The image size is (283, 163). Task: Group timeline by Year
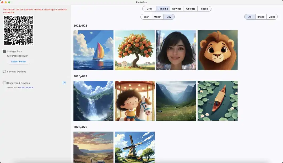pyautogui.click(x=146, y=17)
